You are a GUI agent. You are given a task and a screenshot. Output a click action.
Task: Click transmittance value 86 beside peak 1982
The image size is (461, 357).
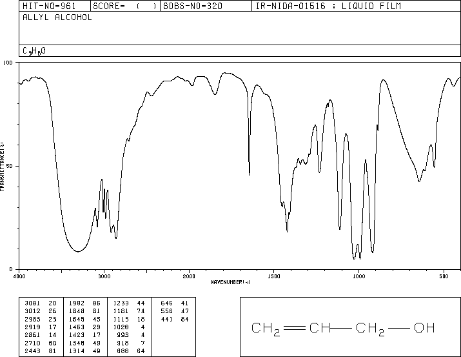coord(97,303)
